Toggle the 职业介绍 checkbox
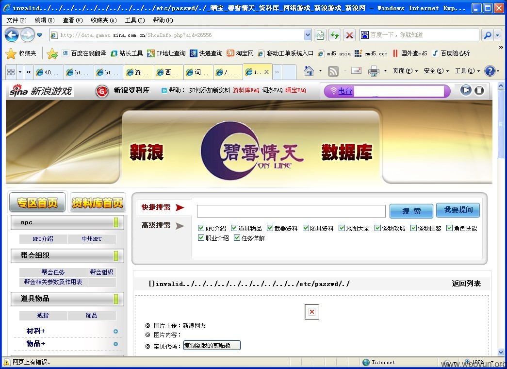Image resolution: width=507 pixels, height=369 pixels. (201, 238)
